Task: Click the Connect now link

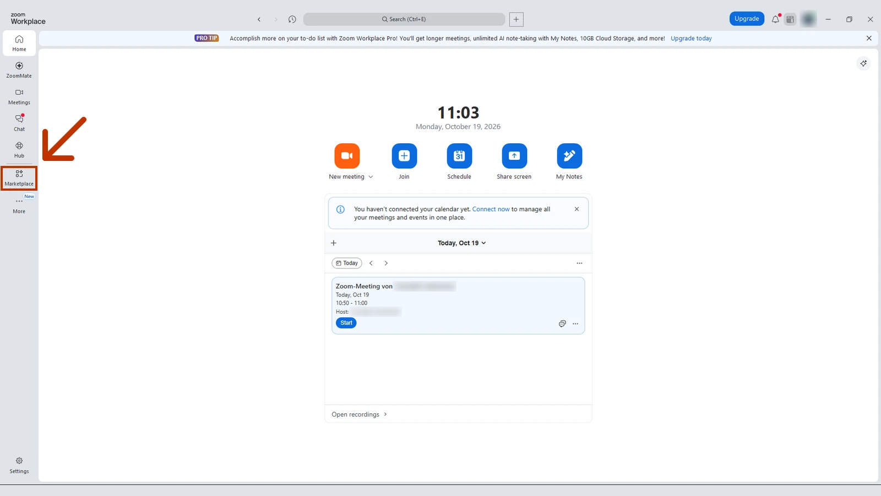Action: click(491, 209)
